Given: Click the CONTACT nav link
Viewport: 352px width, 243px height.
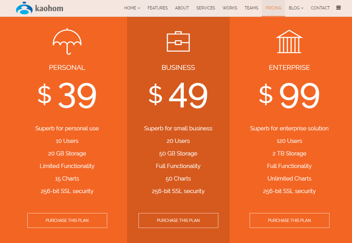Looking at the screenshot, I should pyautogui.click(x=320, y=8).
